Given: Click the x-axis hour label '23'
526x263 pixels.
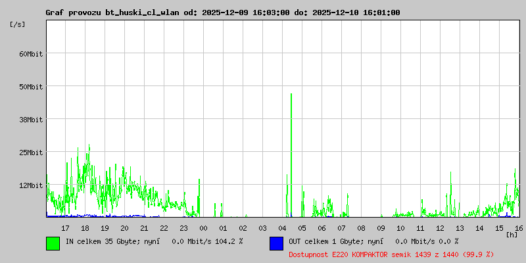Looking at the screenshot, I should tap(184, 228).
